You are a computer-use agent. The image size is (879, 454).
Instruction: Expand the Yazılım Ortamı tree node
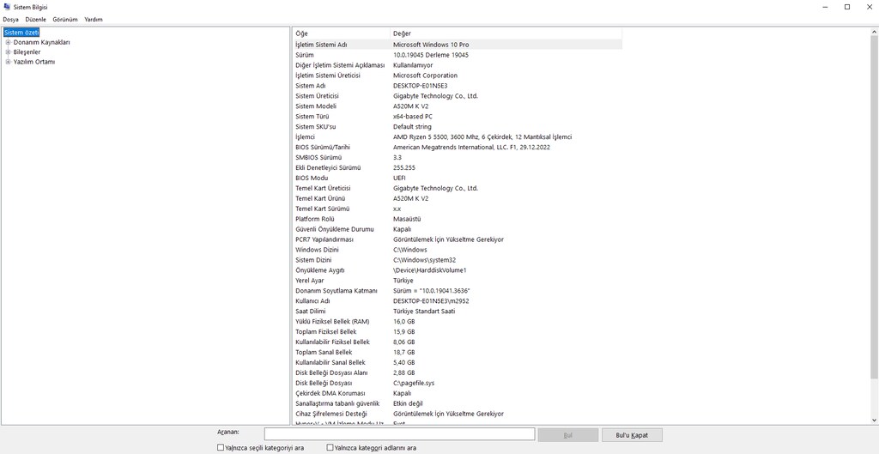pyautogui.click(x=9, y=62)
